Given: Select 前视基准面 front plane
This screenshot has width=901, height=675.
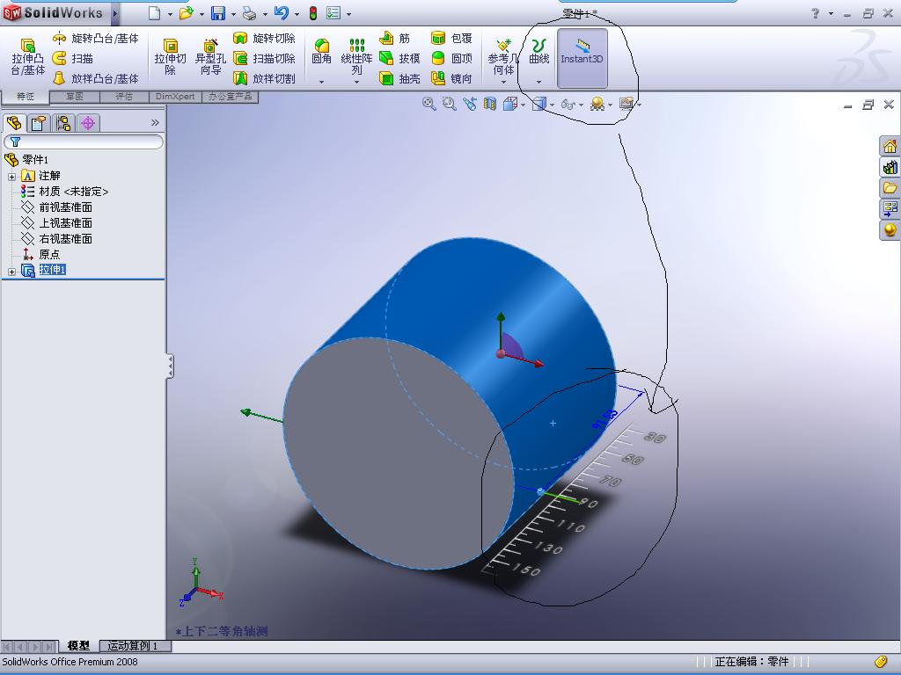Looking at the screenshot, I should 56,207.
